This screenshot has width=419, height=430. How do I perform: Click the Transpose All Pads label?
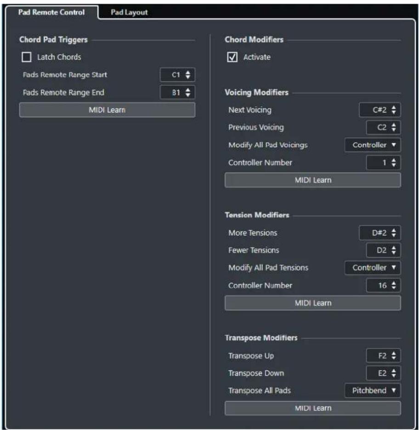pos(260,391)
